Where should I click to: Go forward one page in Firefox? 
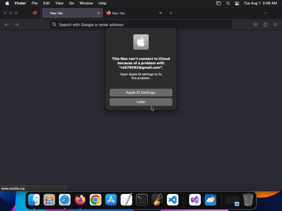pyautogui.click(x=16, y=24)
